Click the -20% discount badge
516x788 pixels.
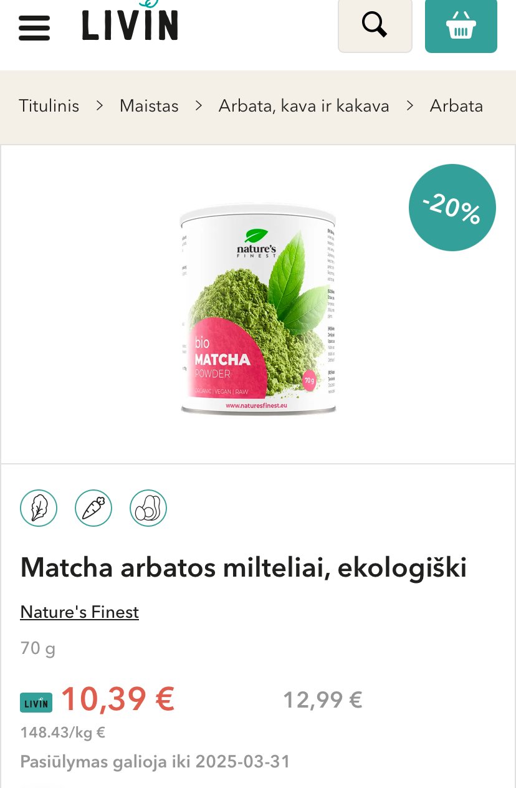(x=452, y=208)
